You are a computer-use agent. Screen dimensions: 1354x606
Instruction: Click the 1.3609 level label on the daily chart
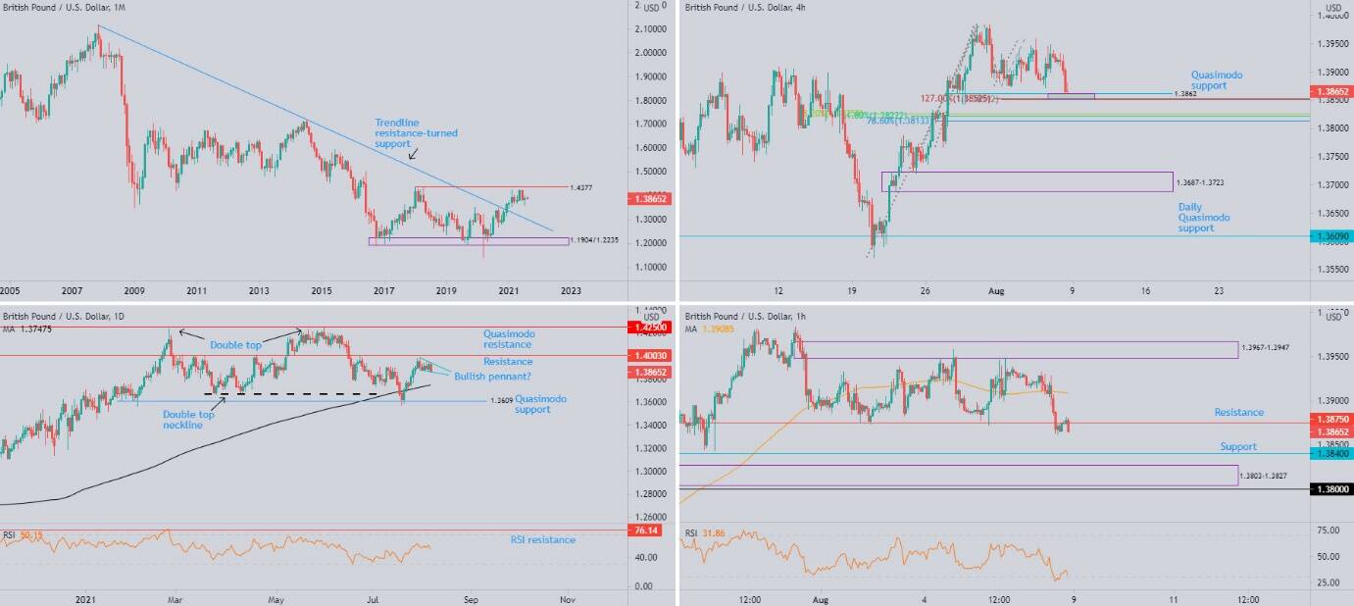[503, 400]
